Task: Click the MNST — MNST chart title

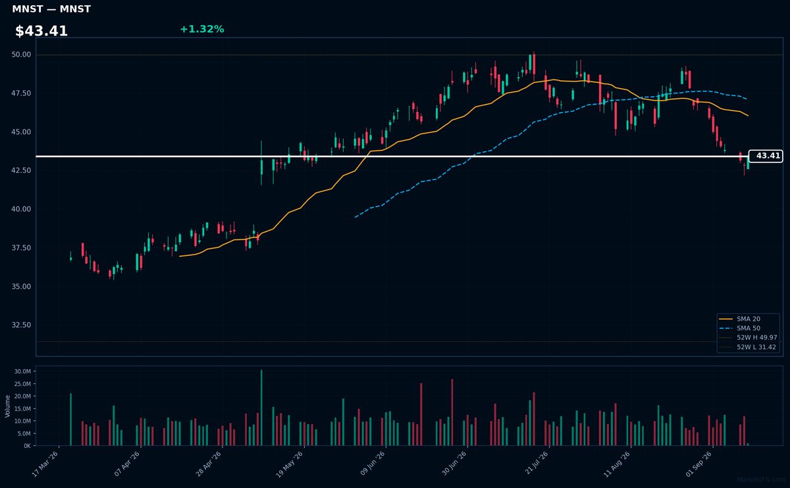Action: [x=51, y=9]
